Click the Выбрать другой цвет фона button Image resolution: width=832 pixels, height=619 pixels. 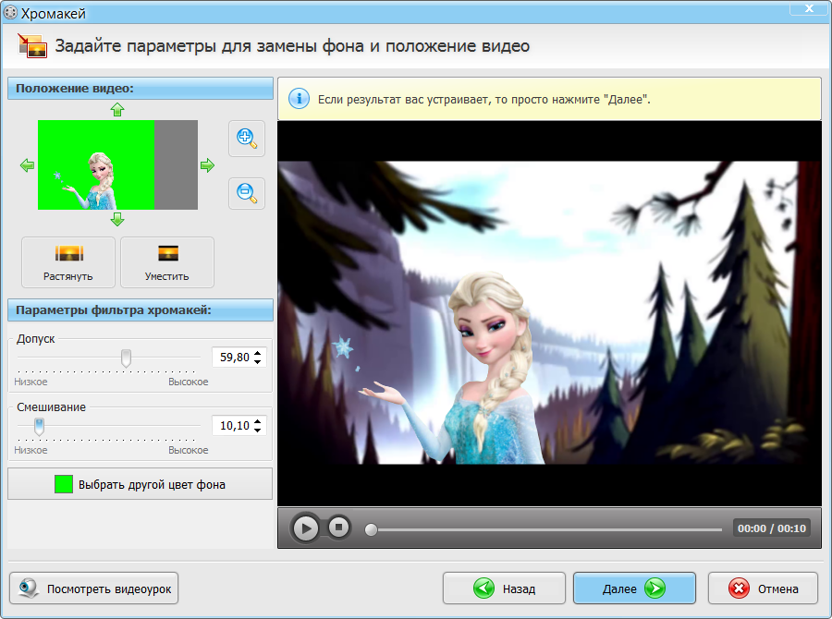[141, 484]
